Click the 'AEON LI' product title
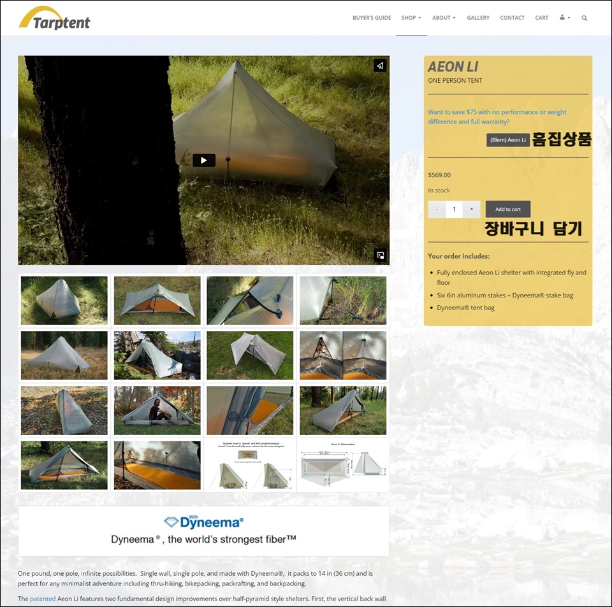612x607 pixels. coord(453,67)
